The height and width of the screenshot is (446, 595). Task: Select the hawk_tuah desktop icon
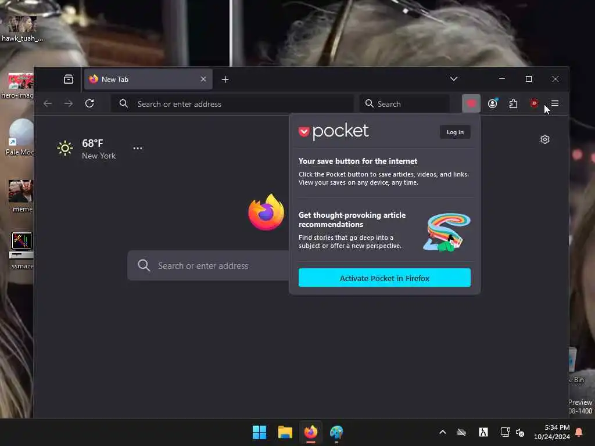22,28
